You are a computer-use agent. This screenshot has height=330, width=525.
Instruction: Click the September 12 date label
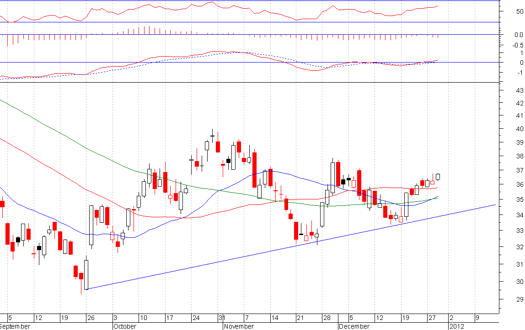(x=38, y=318)
